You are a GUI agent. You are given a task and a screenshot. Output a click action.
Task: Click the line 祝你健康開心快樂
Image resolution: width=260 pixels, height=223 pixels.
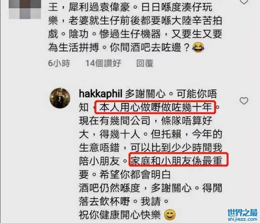120,215
